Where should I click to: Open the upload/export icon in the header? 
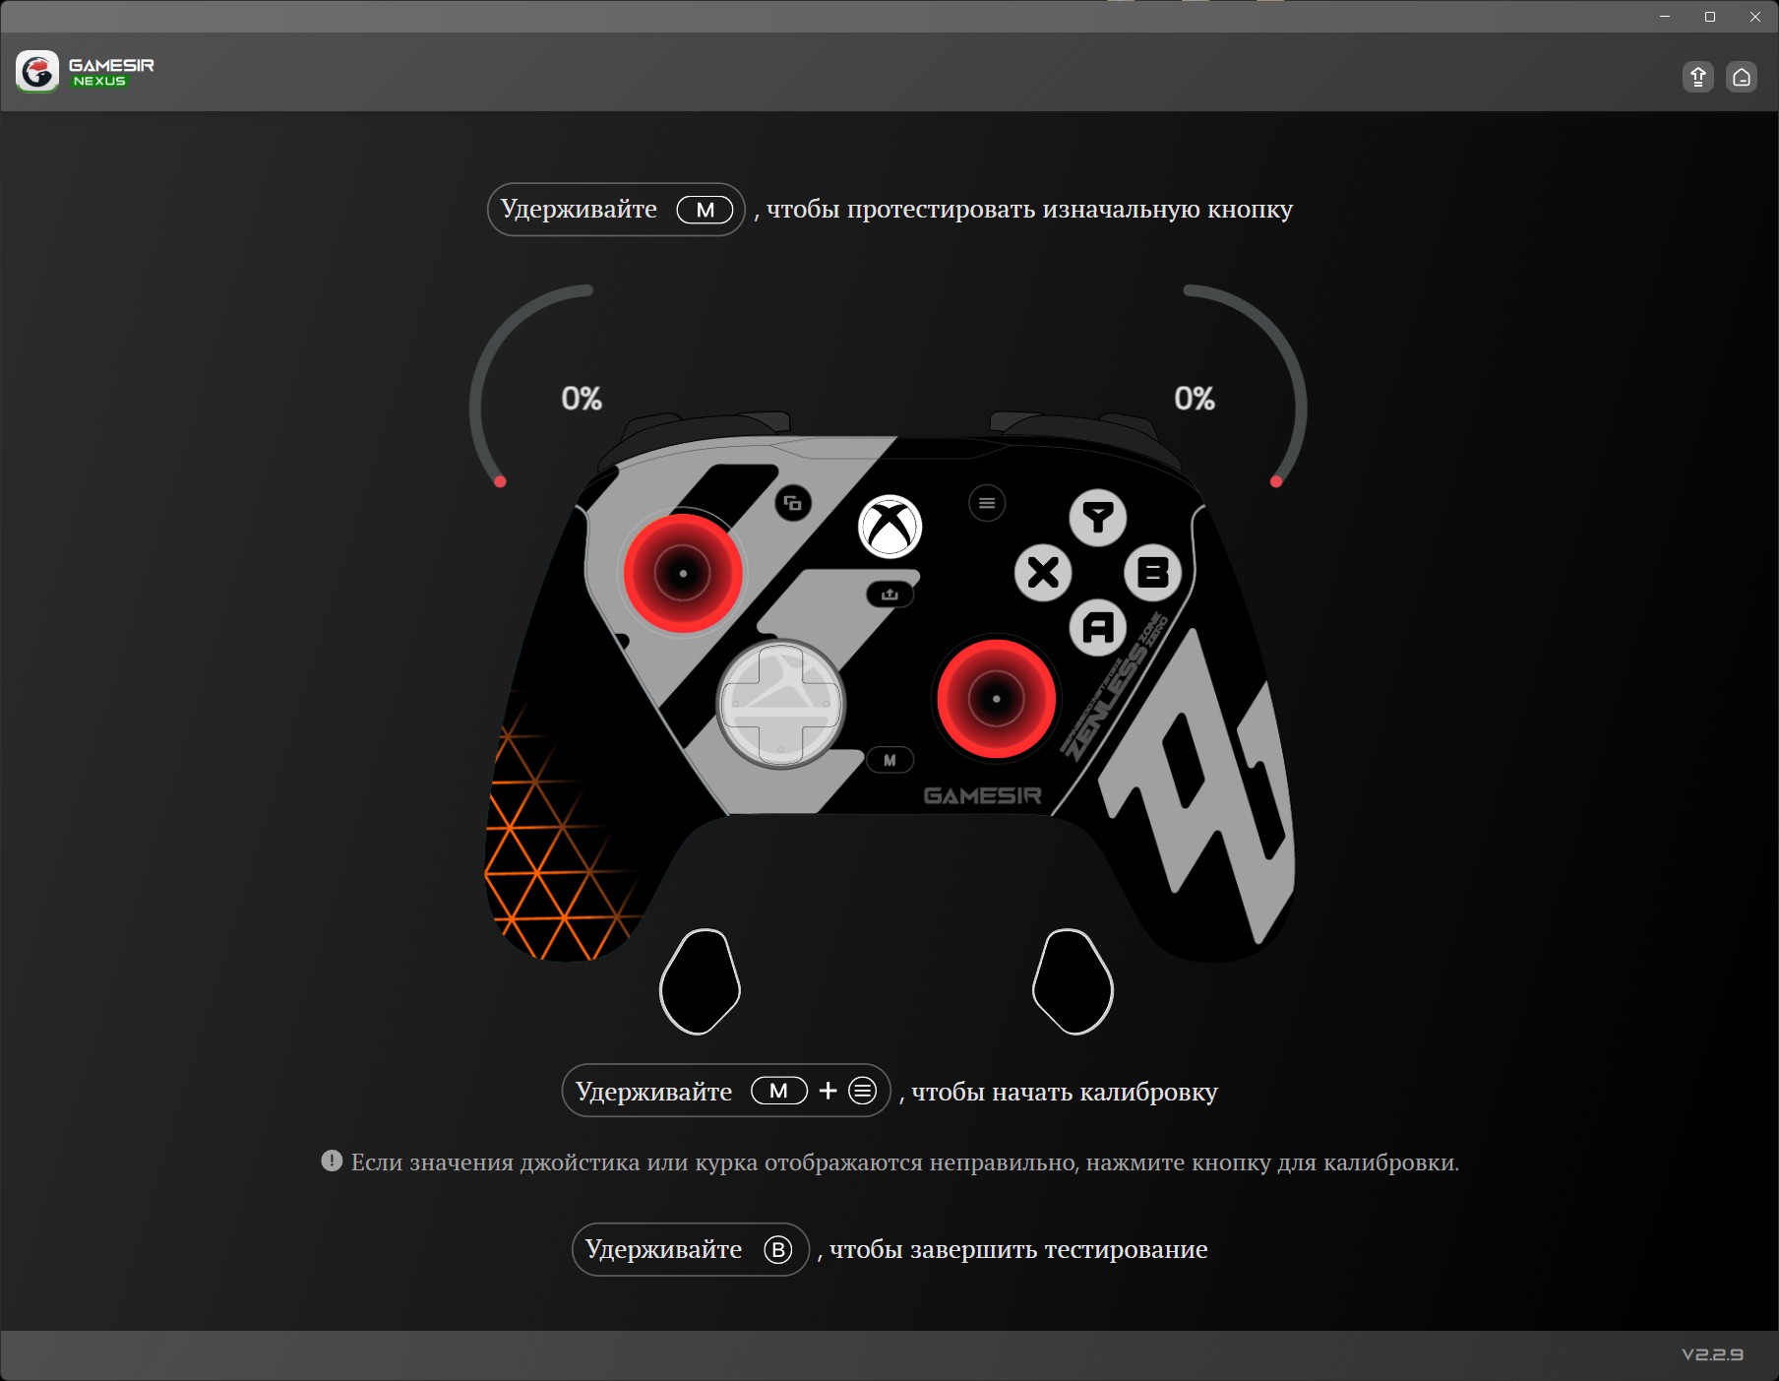coord(1698,77)
